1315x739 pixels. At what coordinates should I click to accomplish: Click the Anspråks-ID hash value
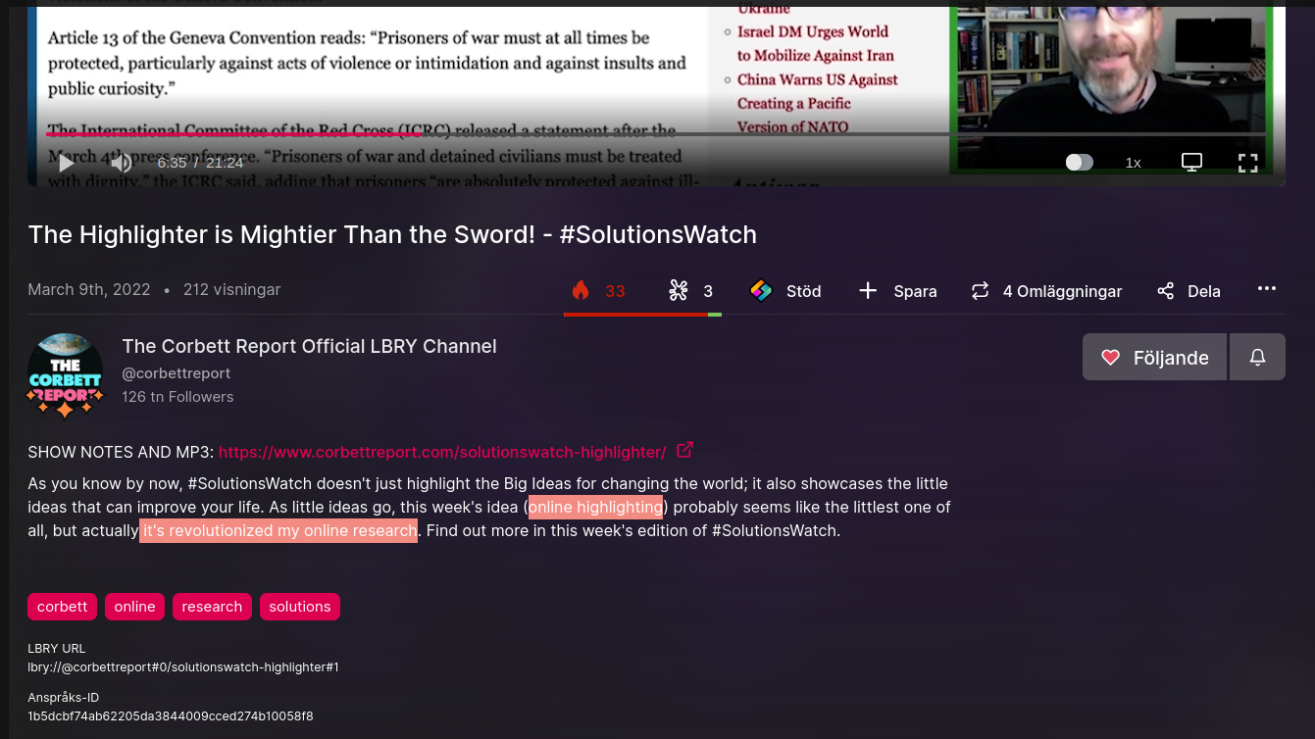[171, 715]
